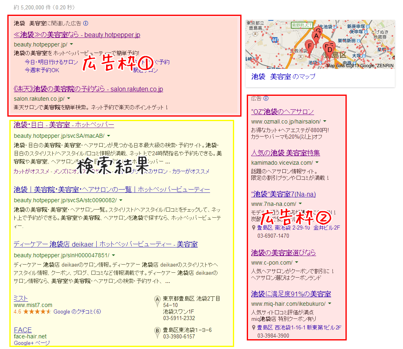The image size is (403, 349).
Task: Open Google のクチコミ (6) reviews link
Action: pos(77,312)
